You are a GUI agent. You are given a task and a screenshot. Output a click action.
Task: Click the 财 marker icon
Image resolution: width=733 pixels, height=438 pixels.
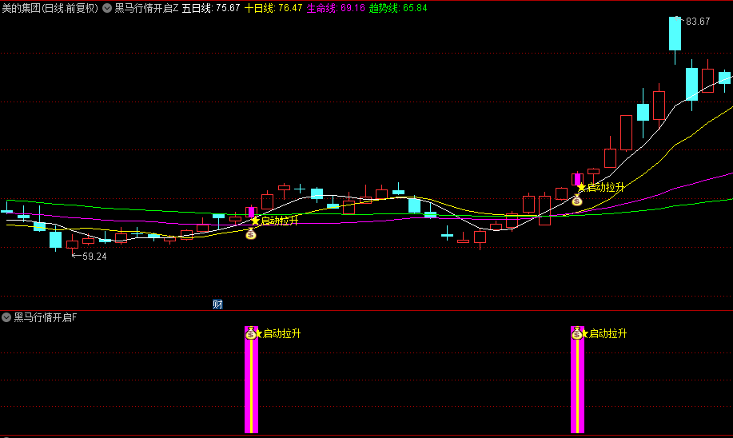pyautogui.click(x=217, y=305)
